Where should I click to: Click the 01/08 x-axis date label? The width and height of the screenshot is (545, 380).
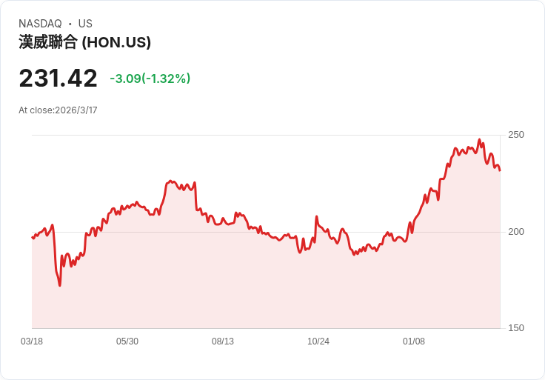pyautogui.click(x=414, y=341)
